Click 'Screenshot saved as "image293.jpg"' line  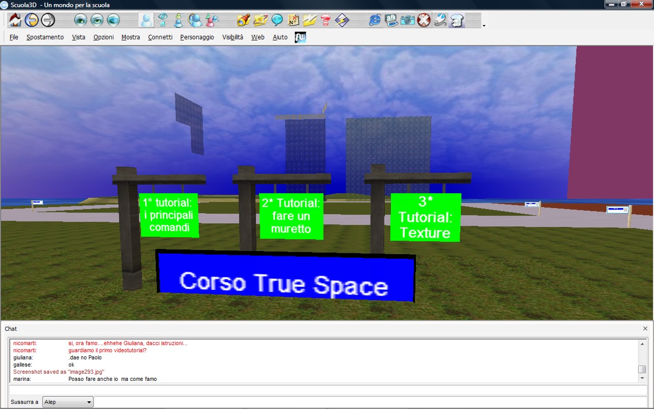[x=59, y=372]
